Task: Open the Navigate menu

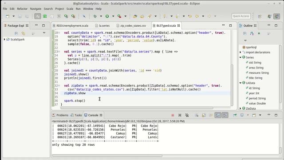Action: (35, 9)
